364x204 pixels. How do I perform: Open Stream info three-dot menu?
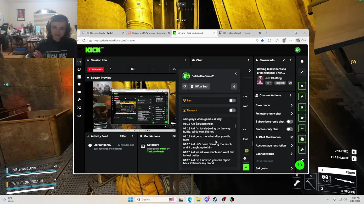[290, 60]
